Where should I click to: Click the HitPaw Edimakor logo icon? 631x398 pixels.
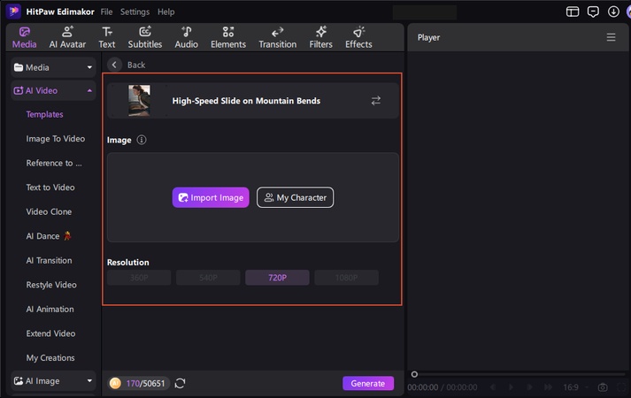13,11
